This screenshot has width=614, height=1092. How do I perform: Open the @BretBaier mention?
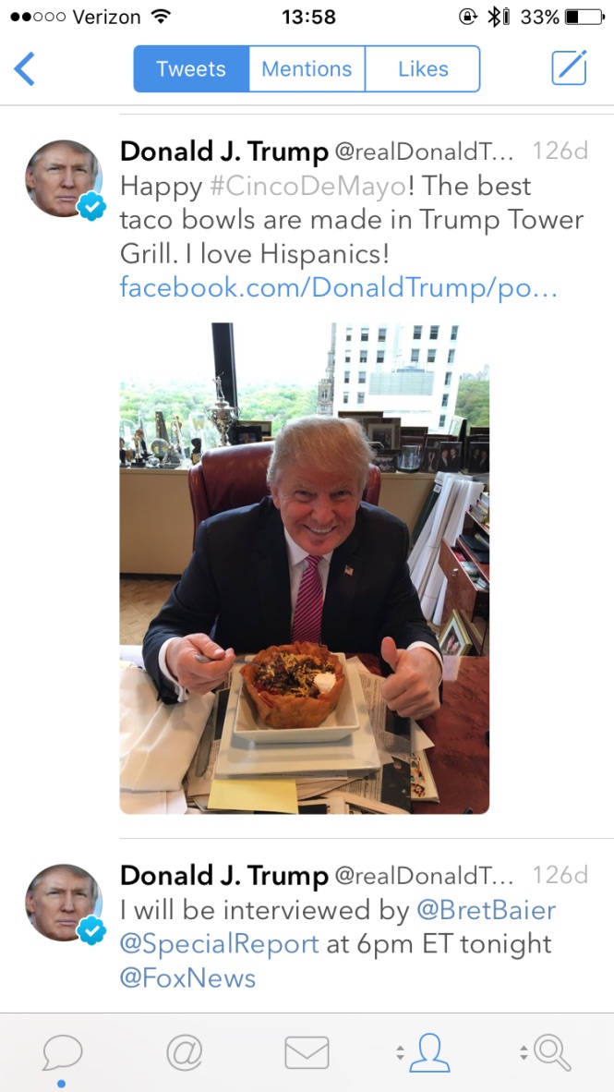(486, 910)
